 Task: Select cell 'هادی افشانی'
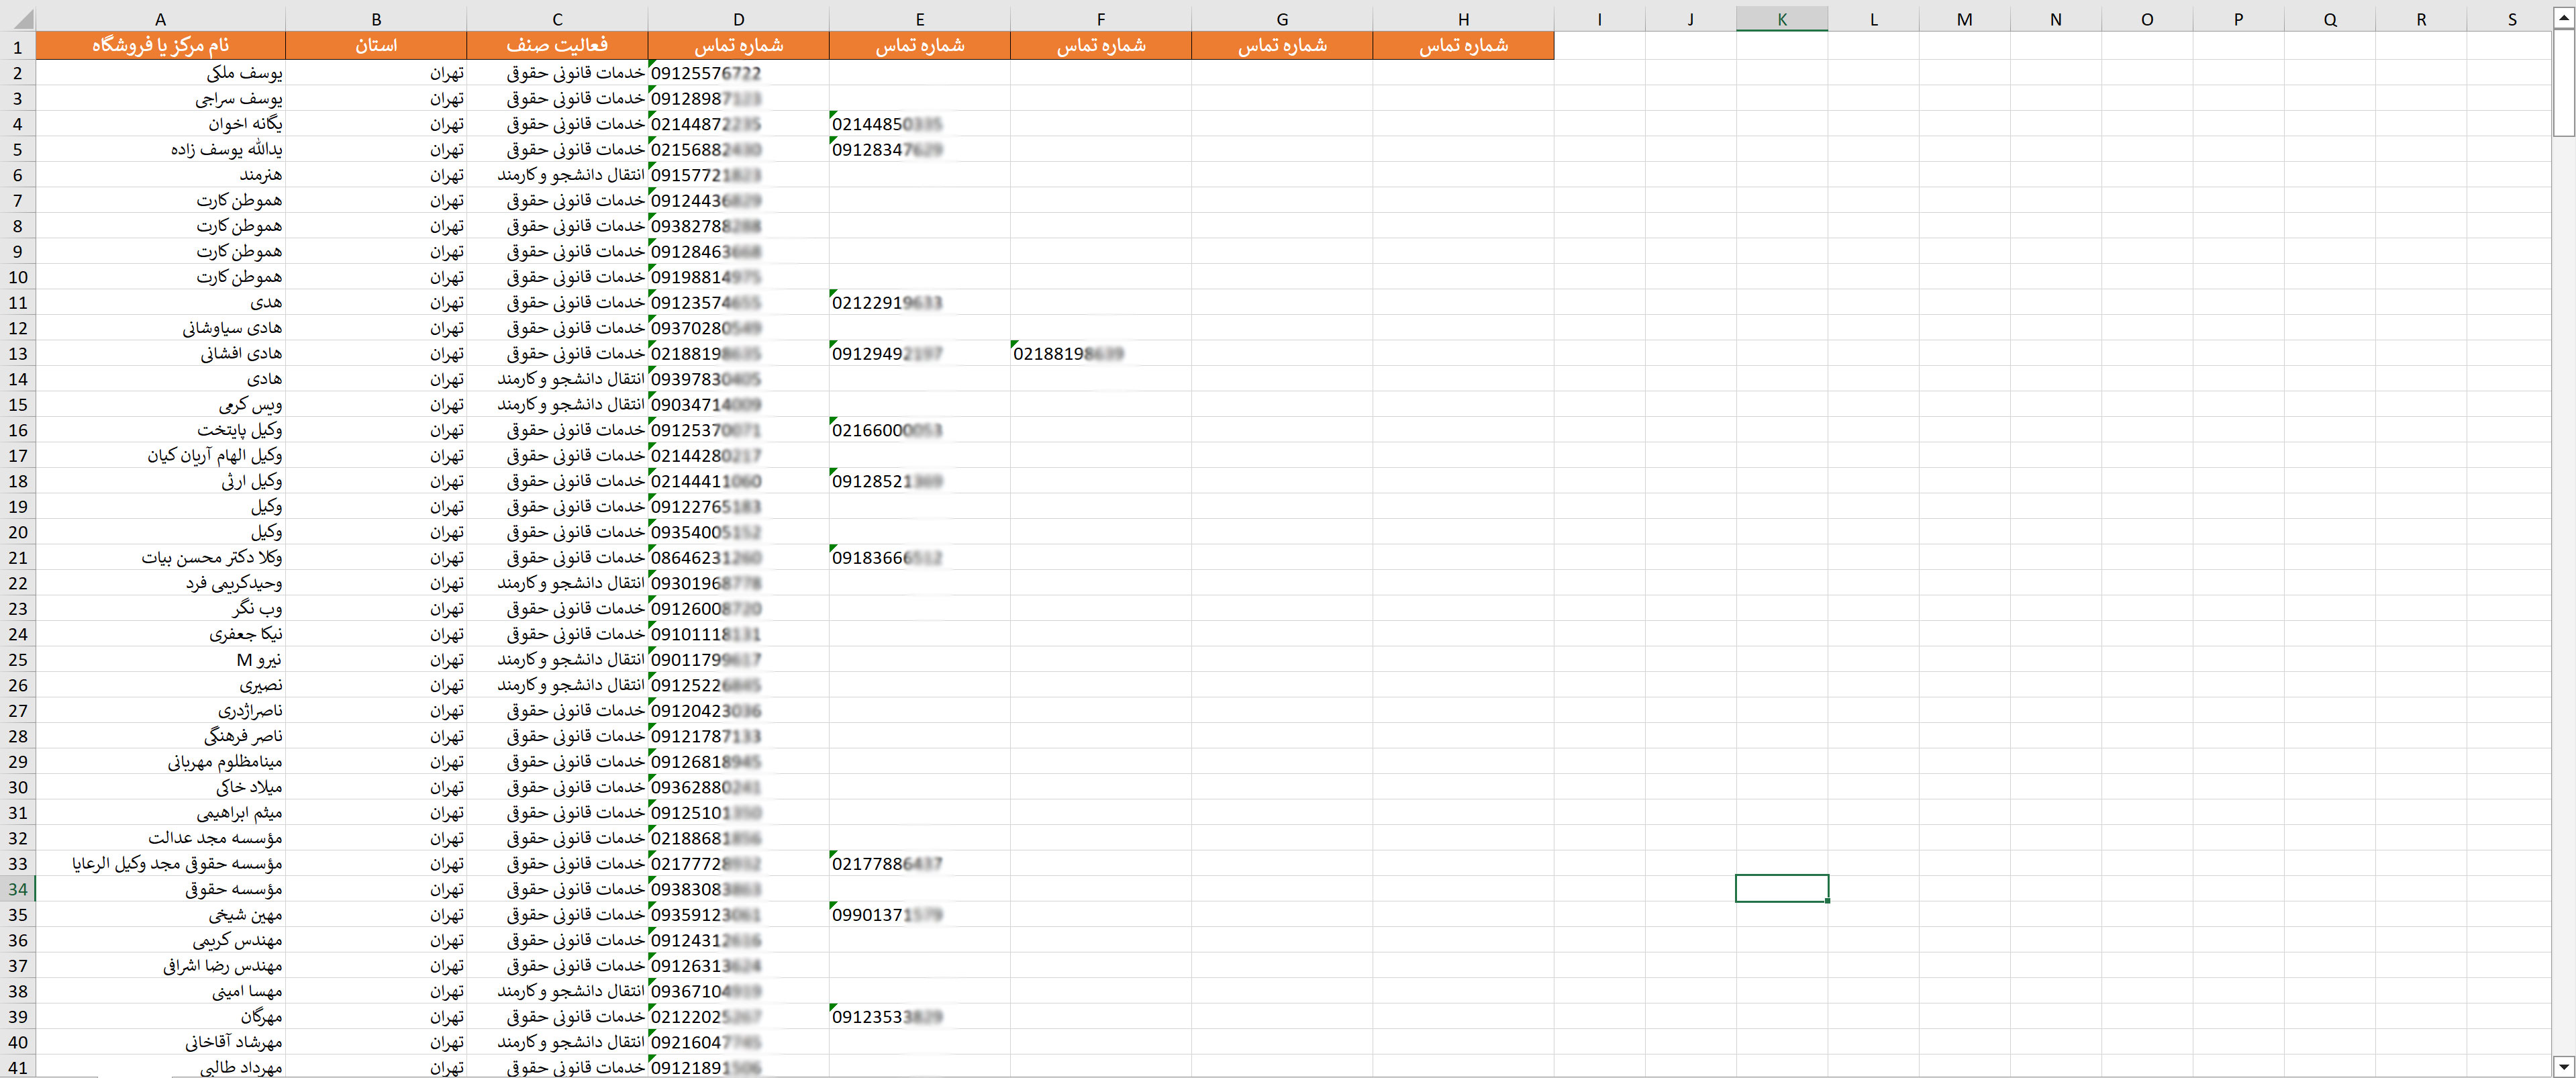pos(161,353)
